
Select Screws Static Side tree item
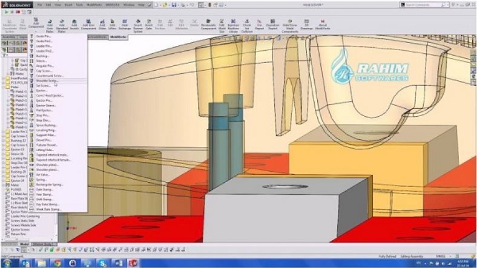click(23, 221)
